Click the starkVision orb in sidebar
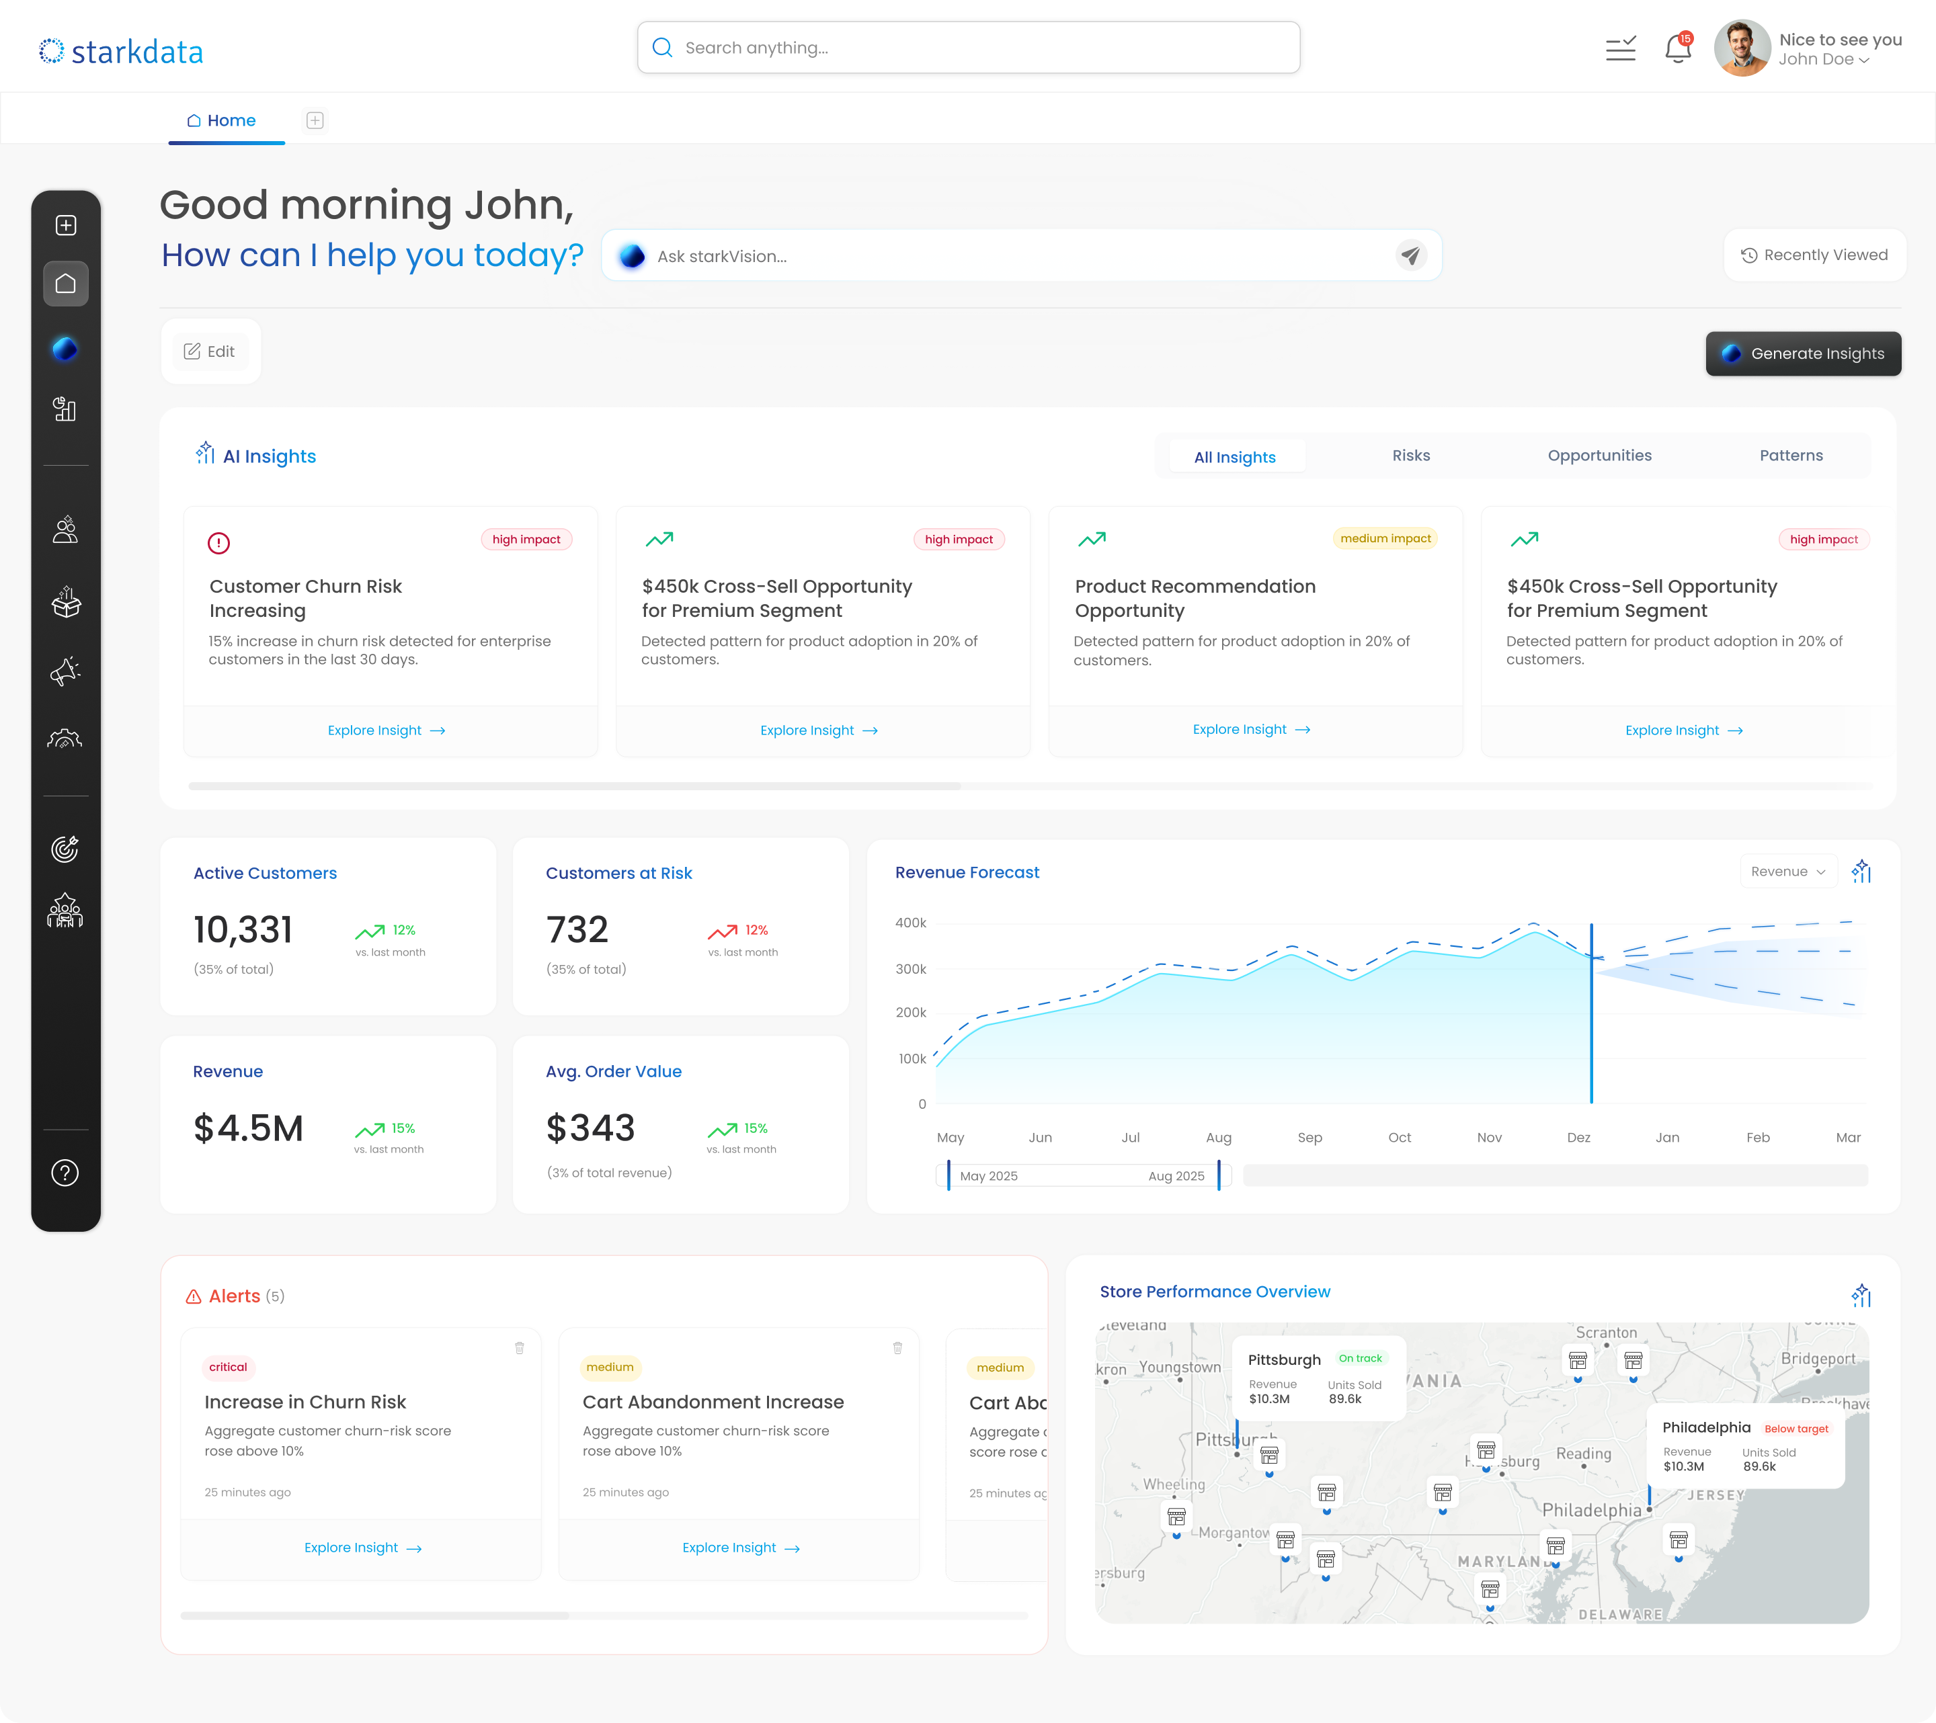 pyautogui.click(x=65, y=349)
